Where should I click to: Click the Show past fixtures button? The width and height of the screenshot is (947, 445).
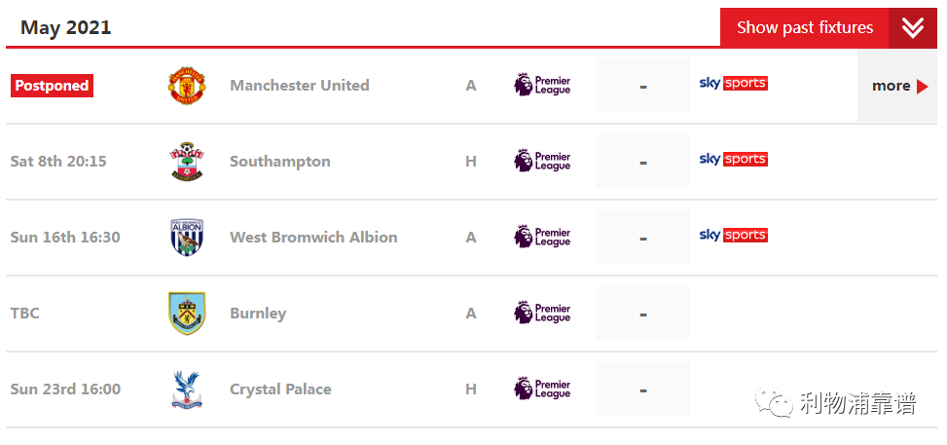click(x=805, y=28)
